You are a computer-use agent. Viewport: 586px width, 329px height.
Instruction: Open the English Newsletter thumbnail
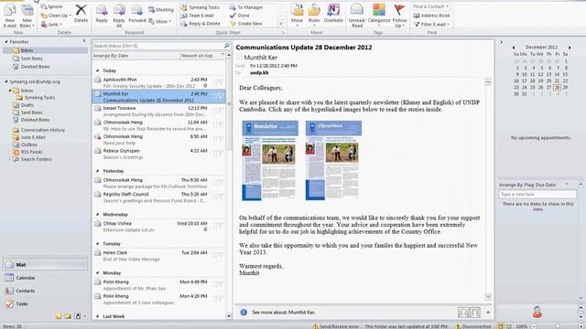point(270,161)
